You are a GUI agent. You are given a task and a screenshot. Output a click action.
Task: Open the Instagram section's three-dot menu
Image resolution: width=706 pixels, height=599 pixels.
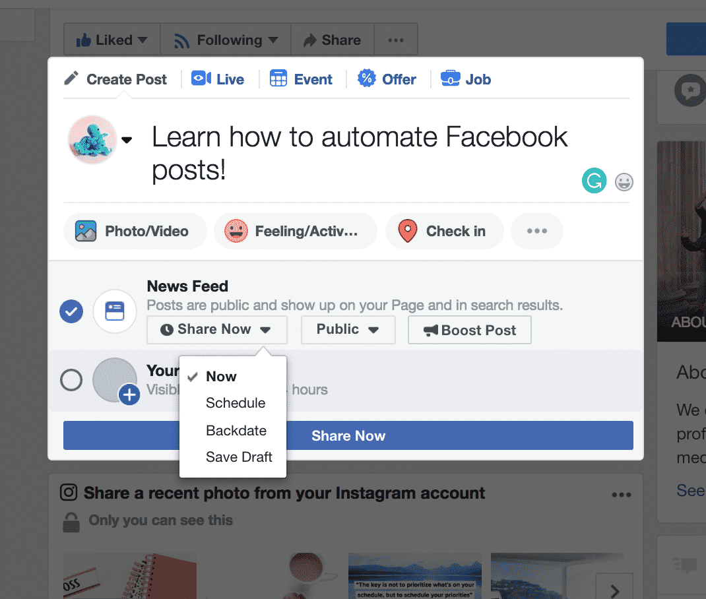(621, 495)
